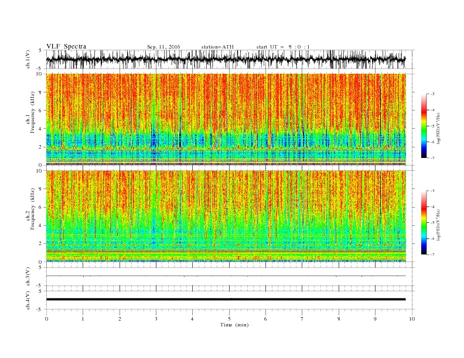
Task: Click the time axis tick label "9"
Action: pos(375,319)
